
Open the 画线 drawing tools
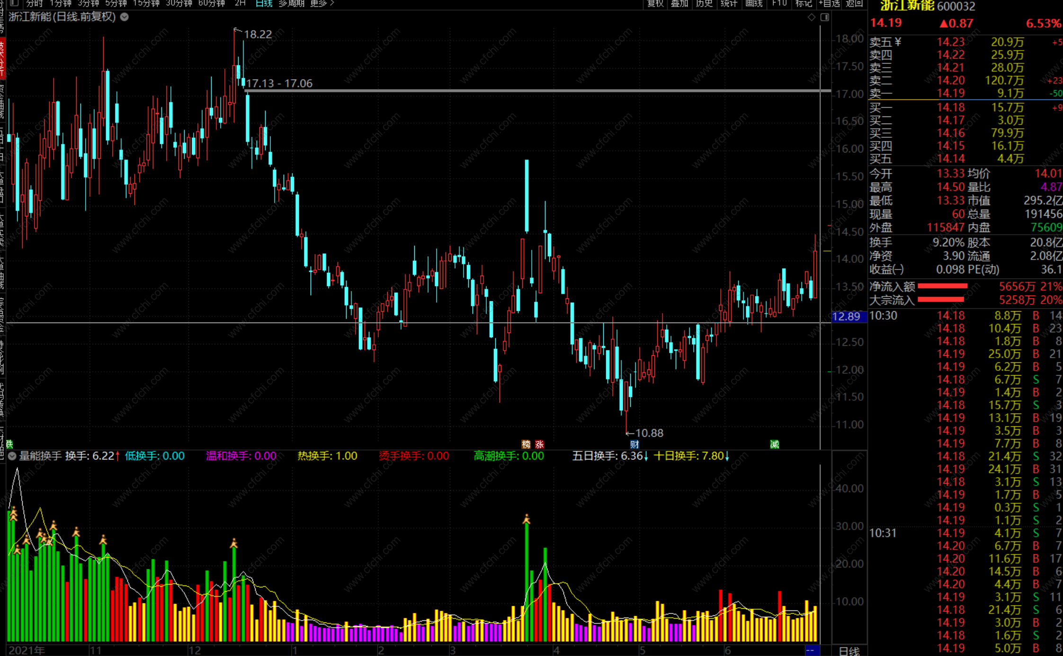754,3
